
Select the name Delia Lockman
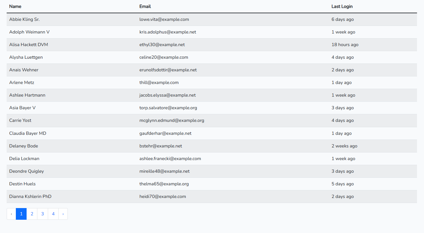click(24, 158)
